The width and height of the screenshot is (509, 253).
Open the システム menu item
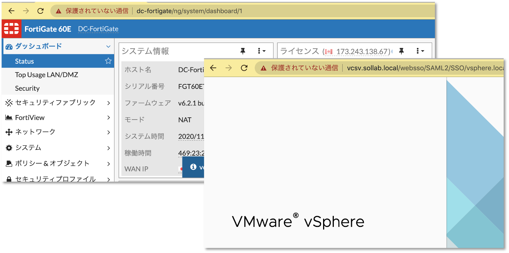coord(58,148)
